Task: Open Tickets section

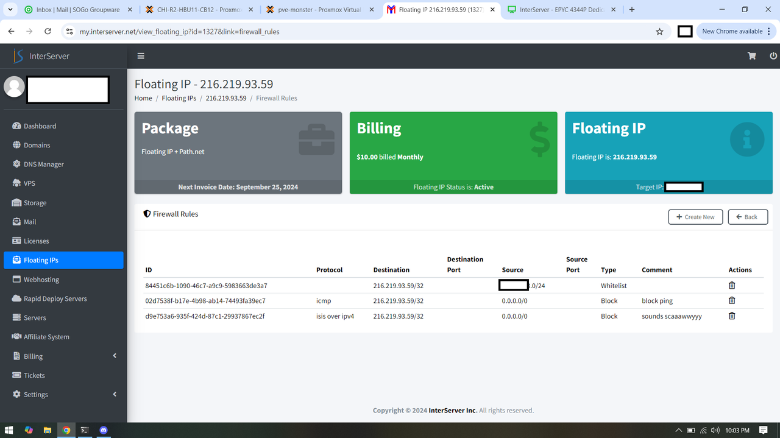Action: tap(63, 375)
